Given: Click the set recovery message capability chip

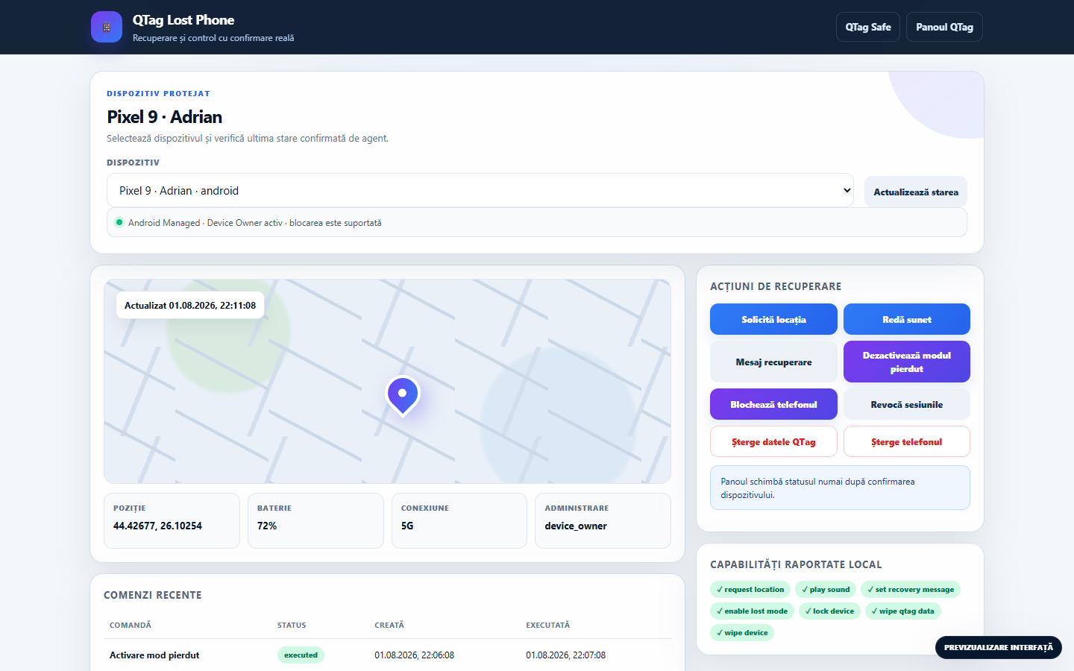Looking at the screenshot, I should coord(911,589).
